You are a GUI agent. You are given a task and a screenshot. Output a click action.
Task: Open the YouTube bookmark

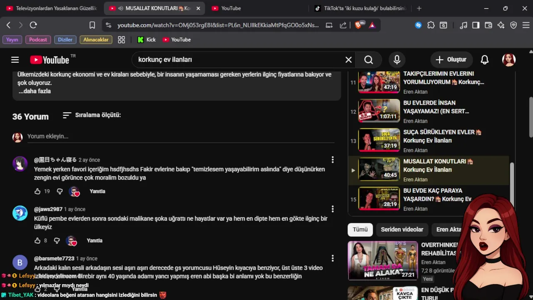[x=177, y=40]
